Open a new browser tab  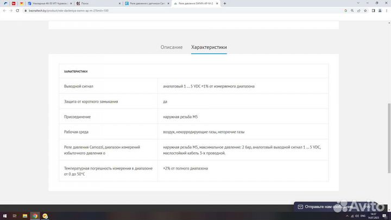tap(225, 3)
